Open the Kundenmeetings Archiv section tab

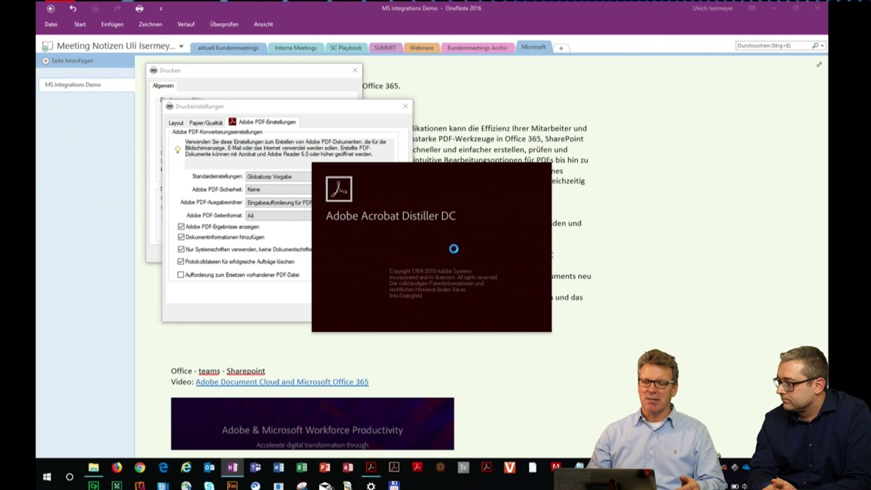[477, 48]
